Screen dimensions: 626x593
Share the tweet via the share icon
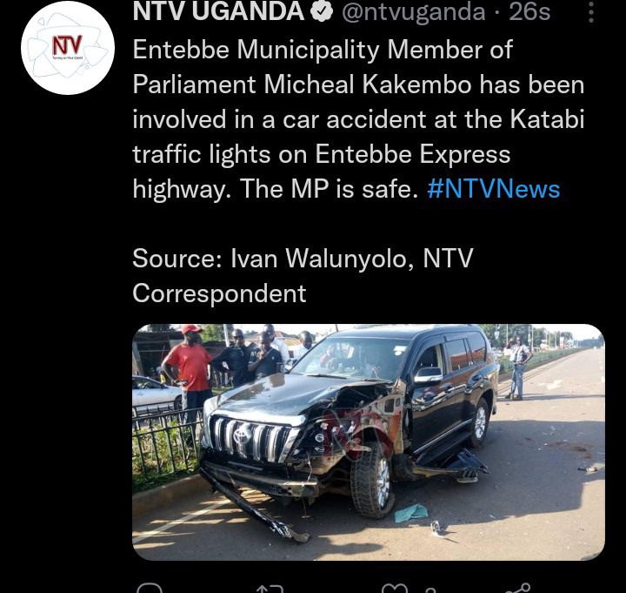[x=518, y=589]
